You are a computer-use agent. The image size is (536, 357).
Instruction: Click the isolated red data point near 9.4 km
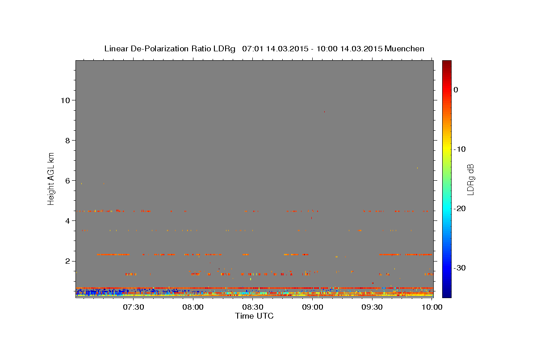pos(324,112)
